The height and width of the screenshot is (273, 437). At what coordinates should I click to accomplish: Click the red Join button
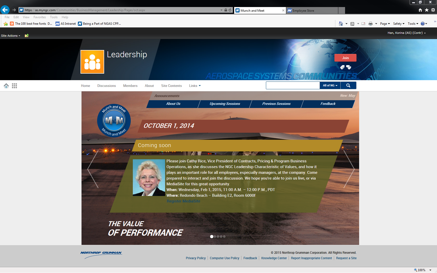tap(345, 58)
